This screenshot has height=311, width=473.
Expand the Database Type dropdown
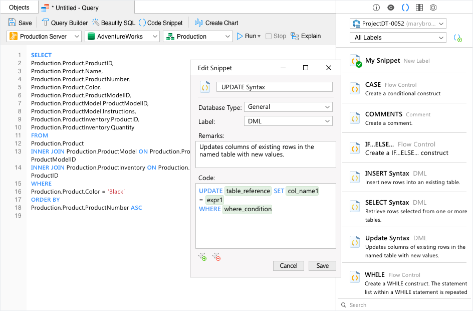coord(288,107)
